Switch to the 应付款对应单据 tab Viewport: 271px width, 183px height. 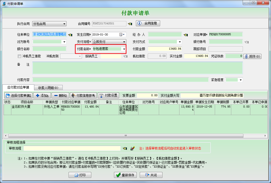[18, 88]
